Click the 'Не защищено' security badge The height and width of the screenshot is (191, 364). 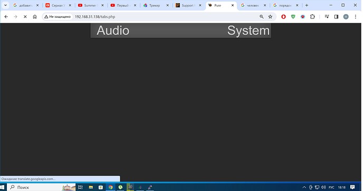click(x=58, y=17)
